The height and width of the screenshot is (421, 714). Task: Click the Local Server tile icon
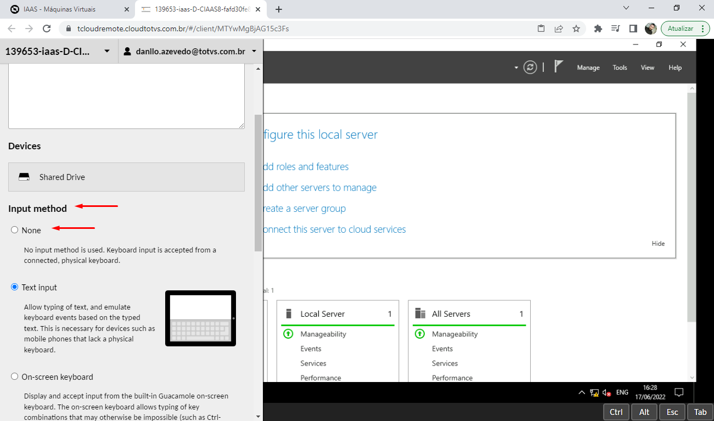(x=289, y=314)
